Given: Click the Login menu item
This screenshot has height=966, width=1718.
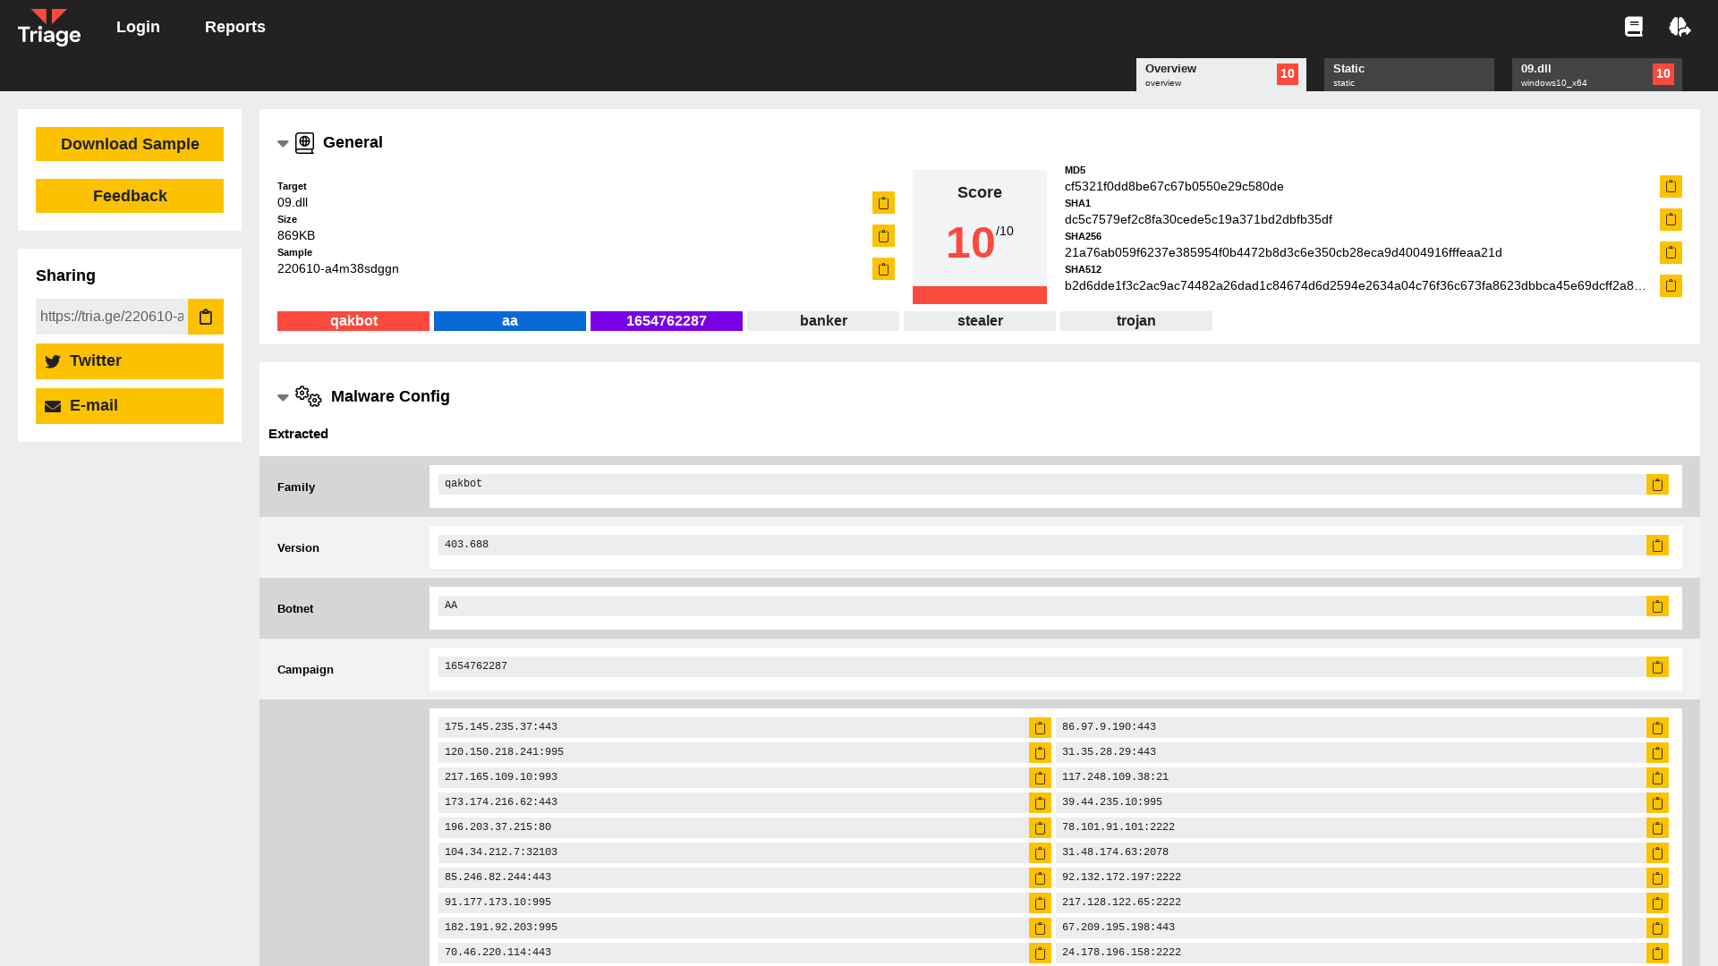Looking at the screenshot, I should pos(138,26).
